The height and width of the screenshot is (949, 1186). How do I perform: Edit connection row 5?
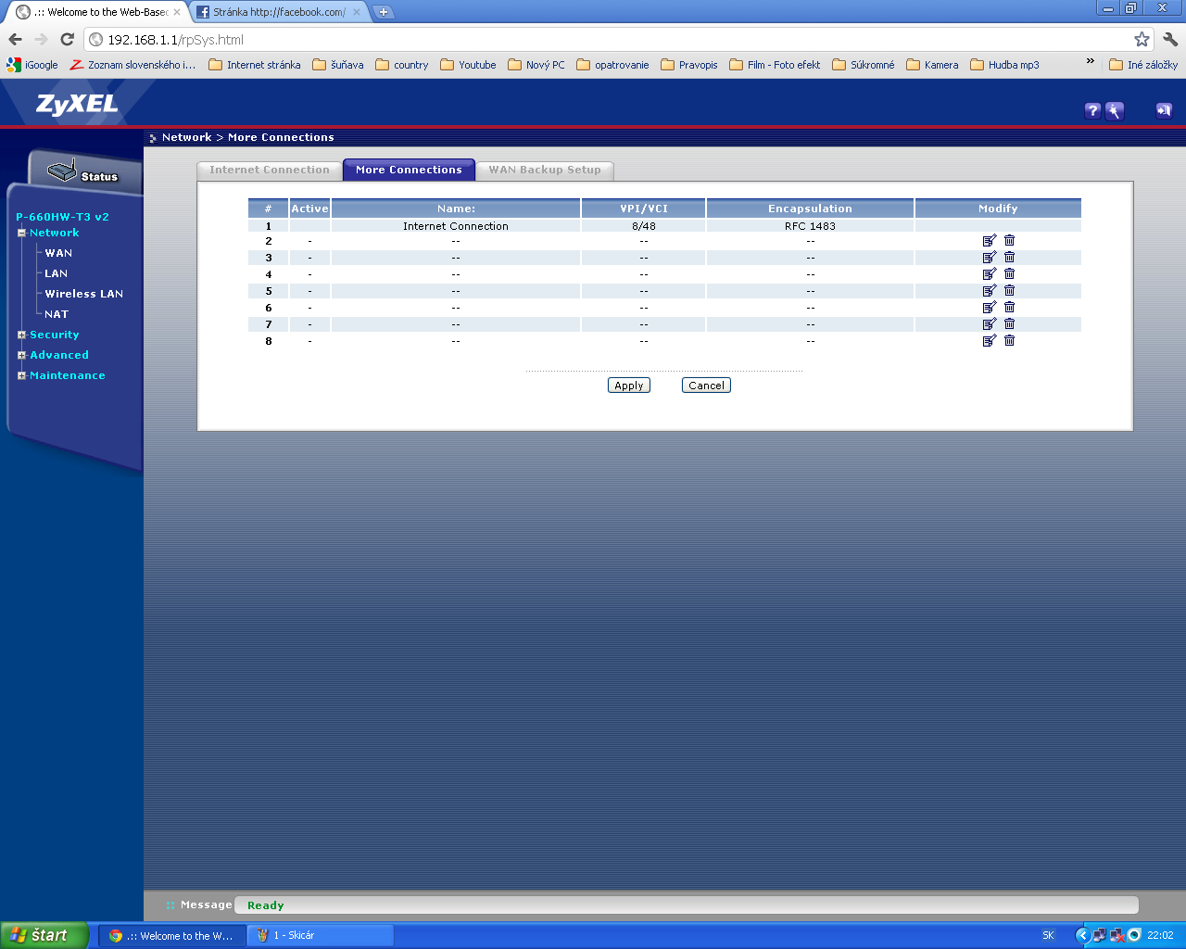(x=990, y=291)
